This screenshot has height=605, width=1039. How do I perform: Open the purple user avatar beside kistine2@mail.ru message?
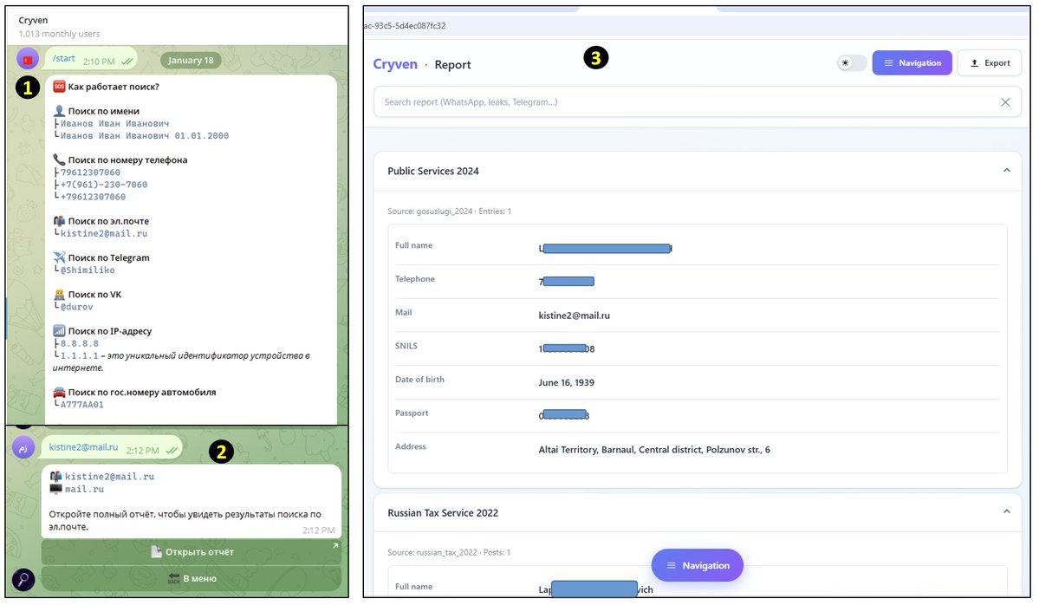click(23, 447)
